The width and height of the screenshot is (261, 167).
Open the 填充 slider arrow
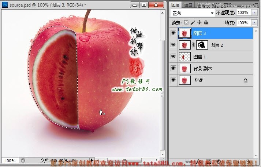[254, 22]
